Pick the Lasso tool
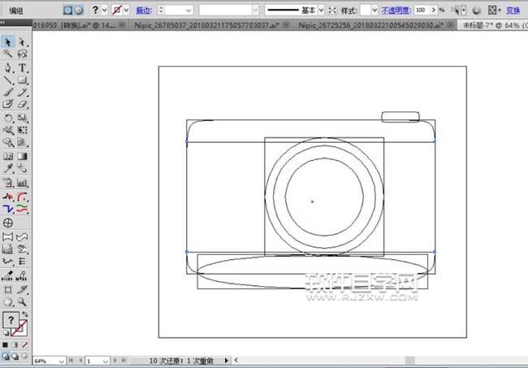This screenshot has width=528, height=368. coord(22,54)
